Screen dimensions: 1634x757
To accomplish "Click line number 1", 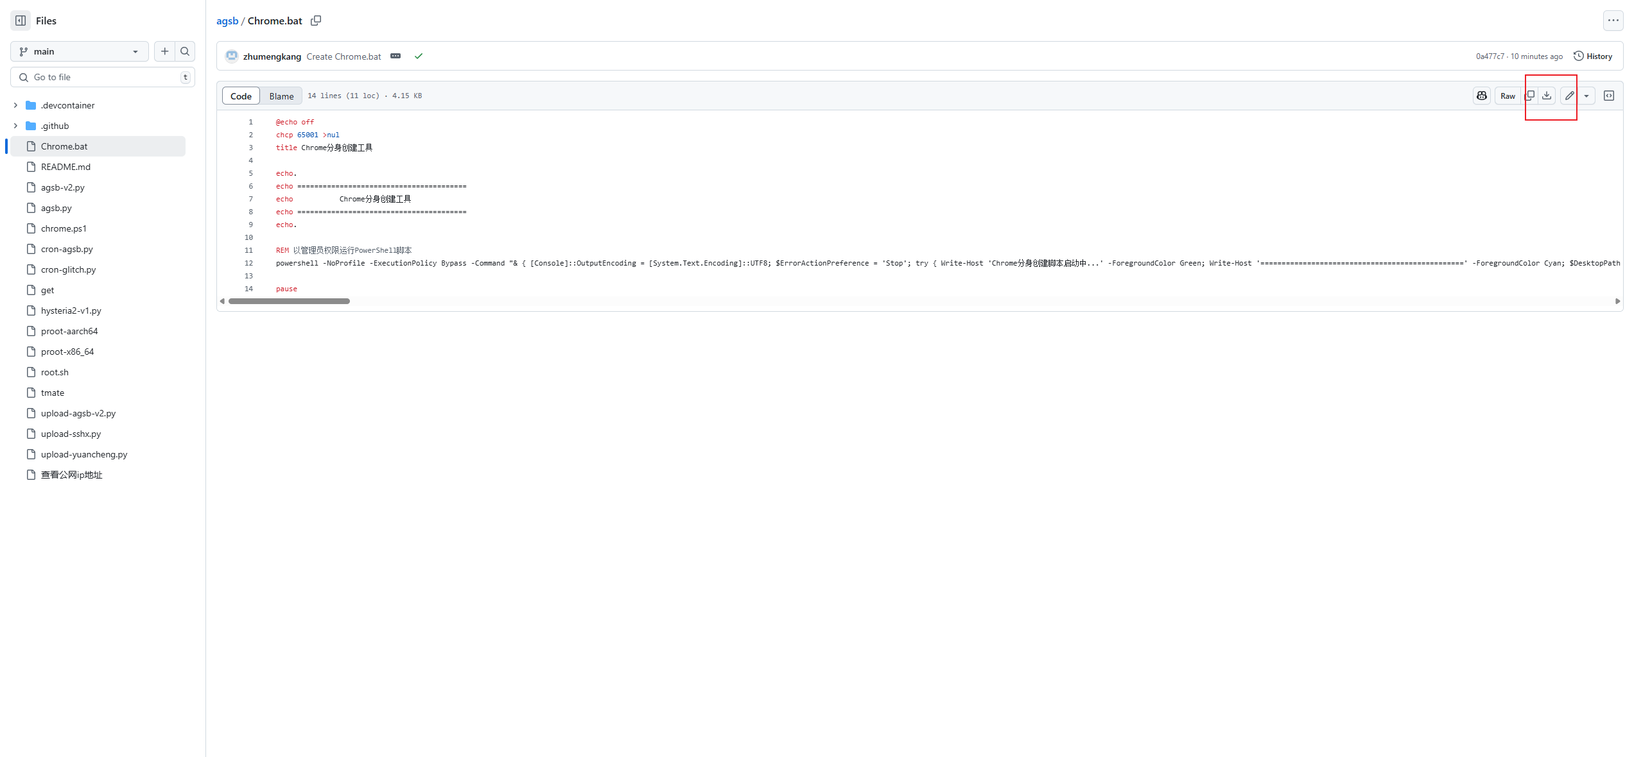I will pos(250,122).
